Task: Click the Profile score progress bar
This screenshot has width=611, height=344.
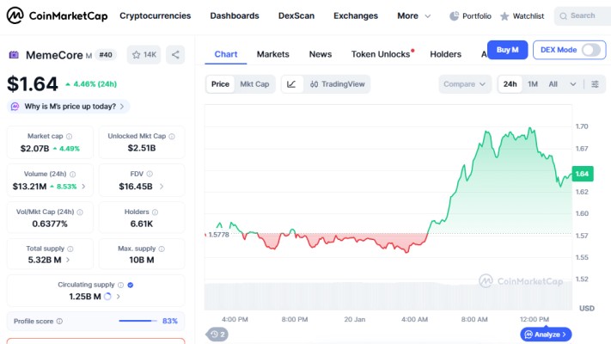Action: [x=138, y=321]
